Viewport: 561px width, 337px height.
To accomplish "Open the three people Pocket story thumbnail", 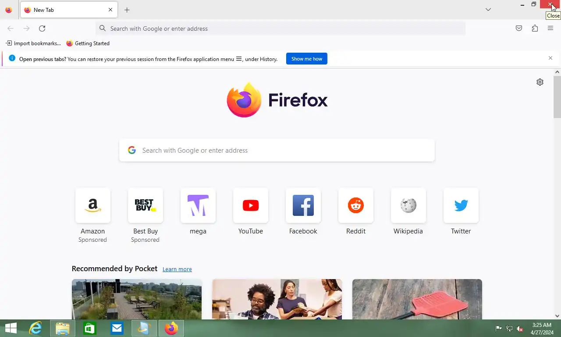I will [x=277, y=299].
